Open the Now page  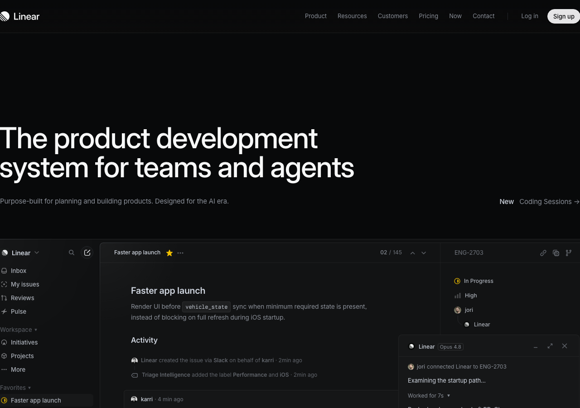click(x=455, y=16)
